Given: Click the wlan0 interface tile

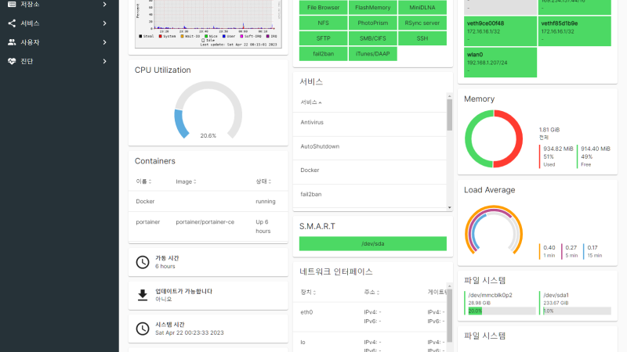Looking at the screenshot, I should (500, 63).
